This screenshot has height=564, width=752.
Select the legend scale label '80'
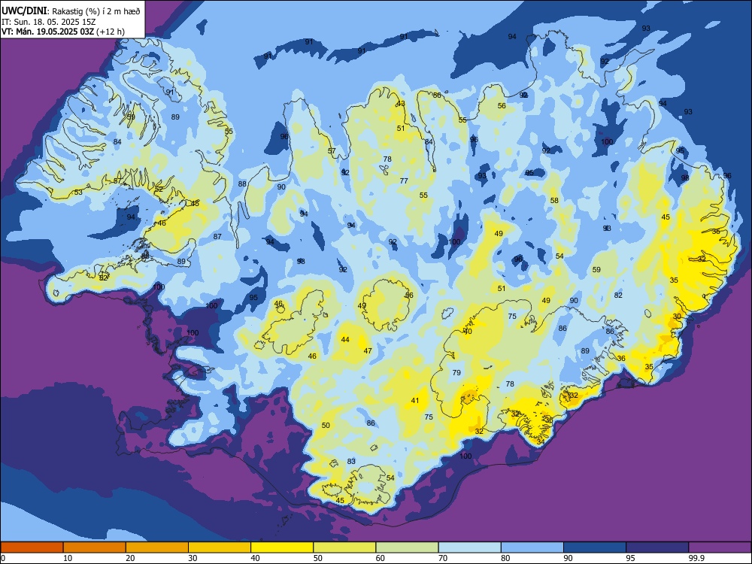click(505, 558)
